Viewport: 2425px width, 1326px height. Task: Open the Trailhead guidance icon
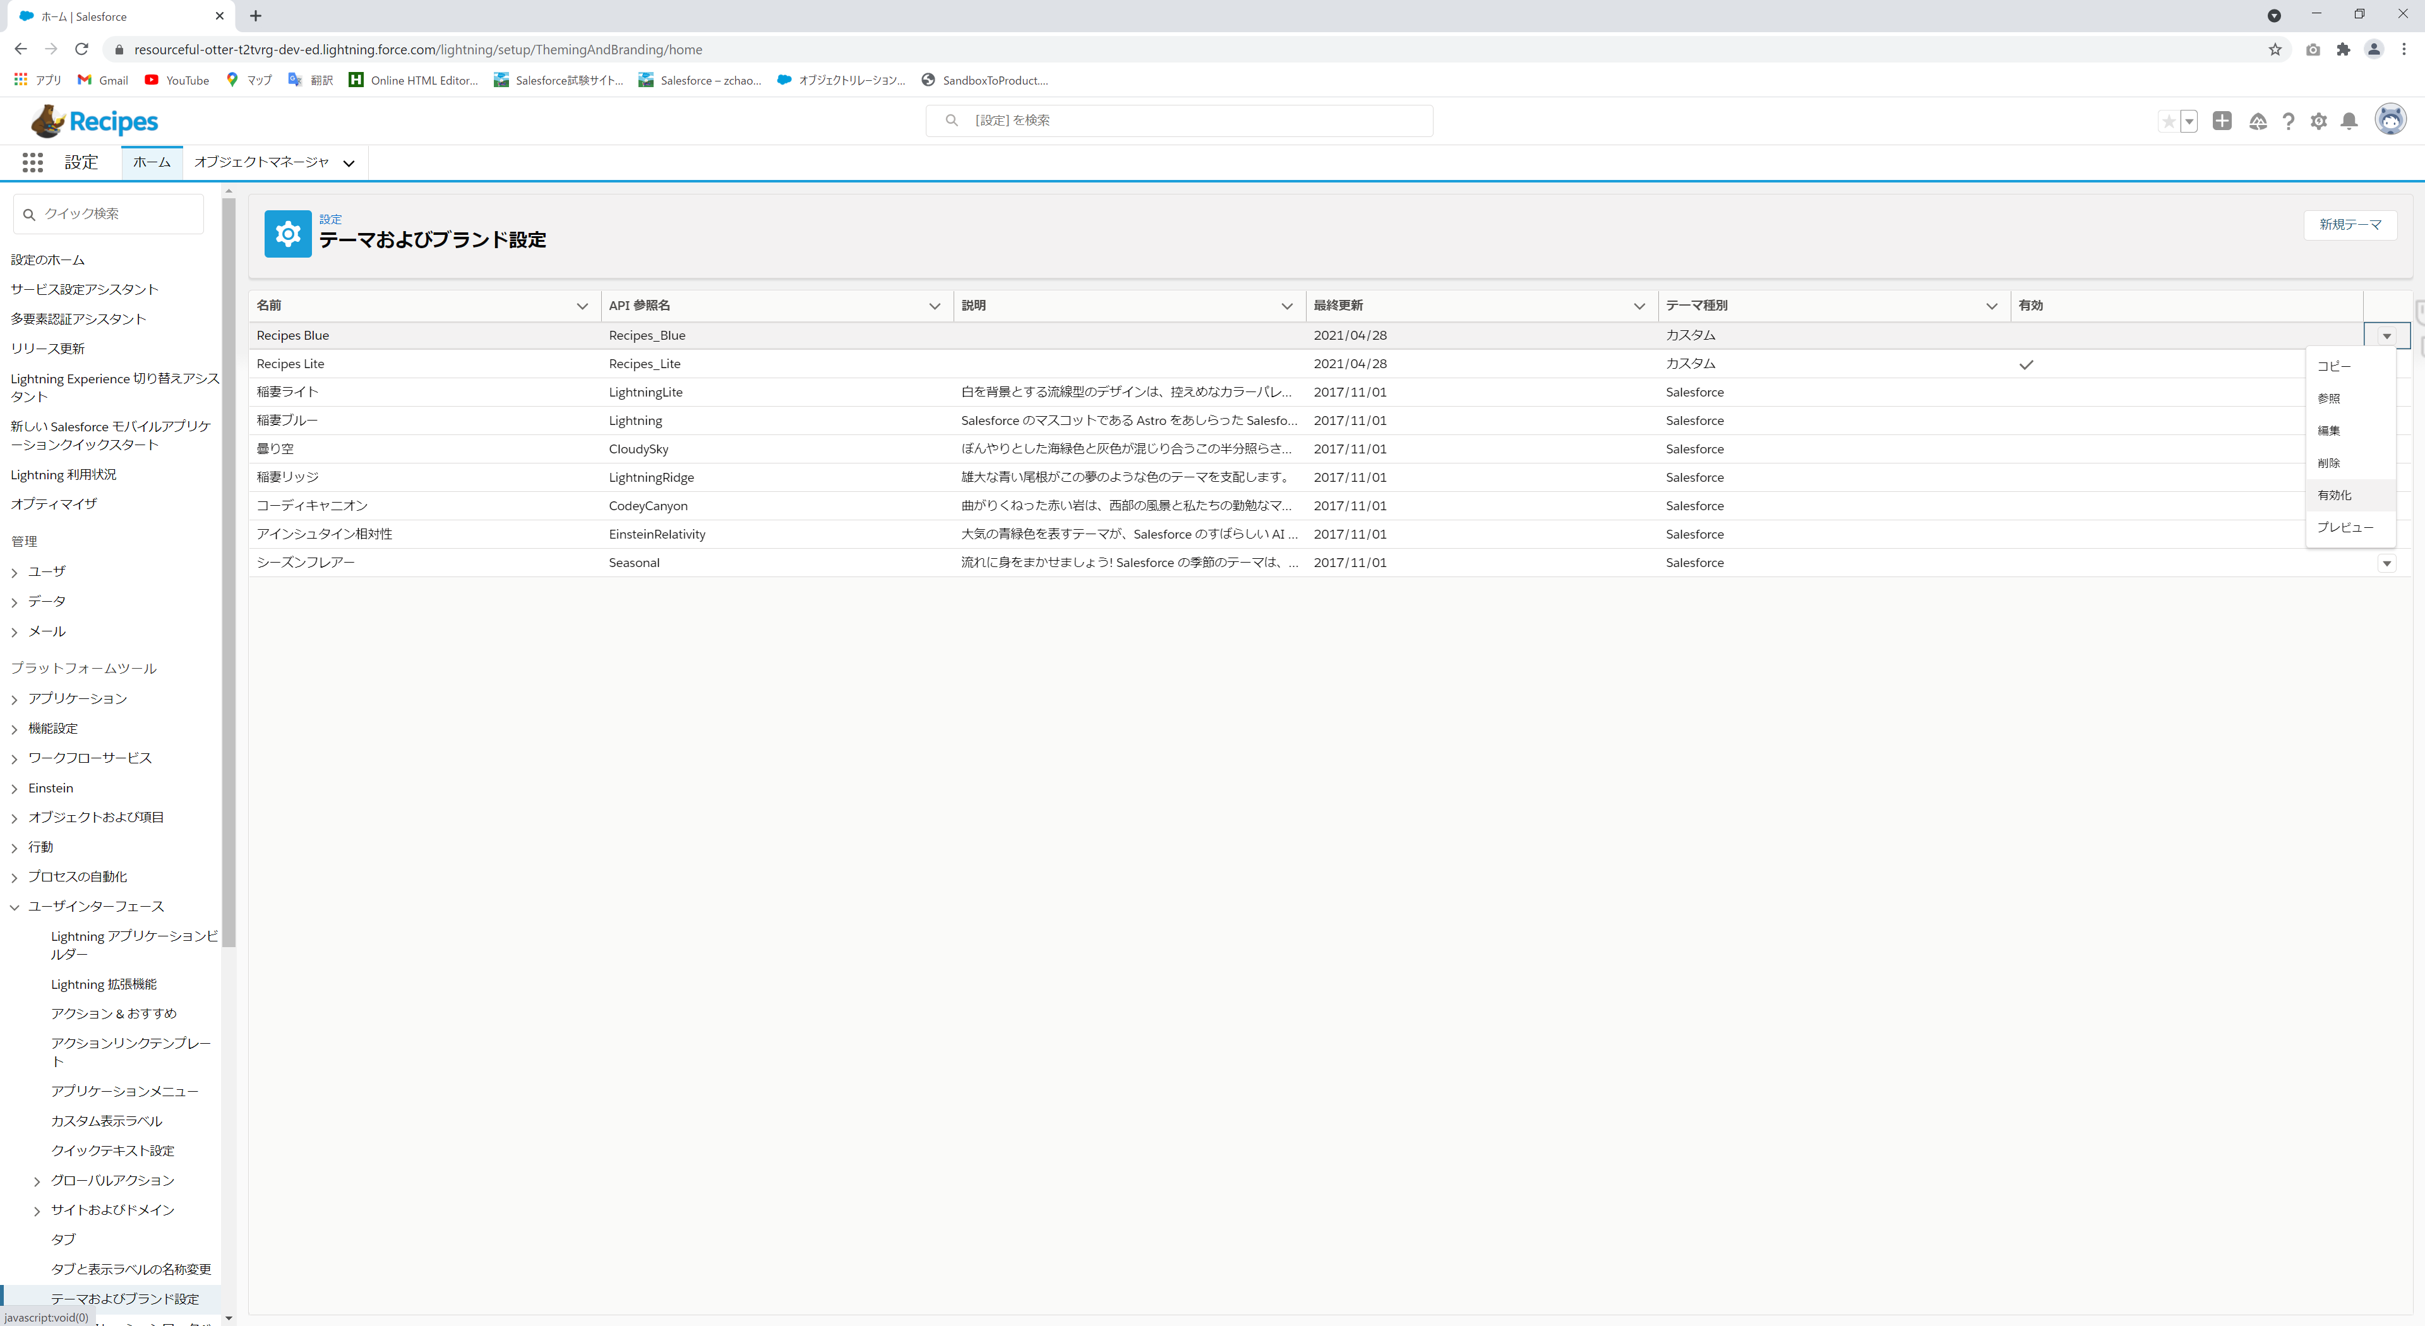2258,121
